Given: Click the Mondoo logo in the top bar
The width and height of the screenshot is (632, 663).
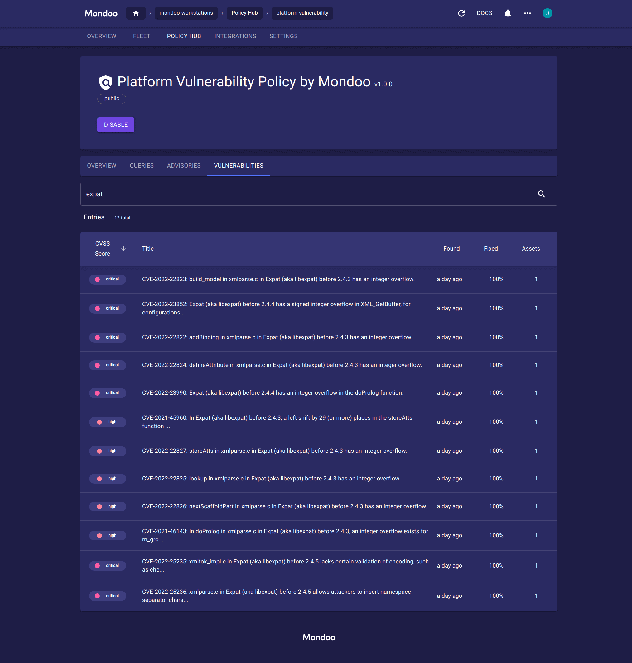Looking at the screenshot, I should click(101, 13).
